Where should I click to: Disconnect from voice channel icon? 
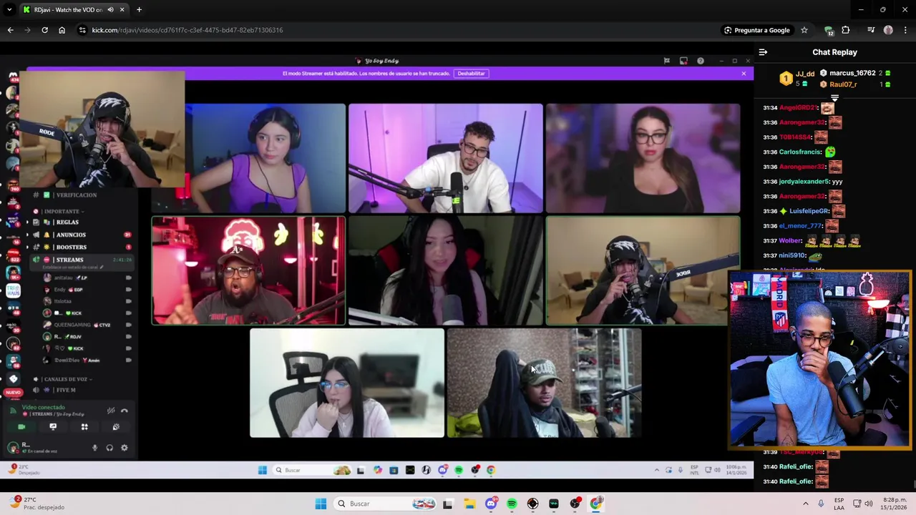click(x=124, y=411)
